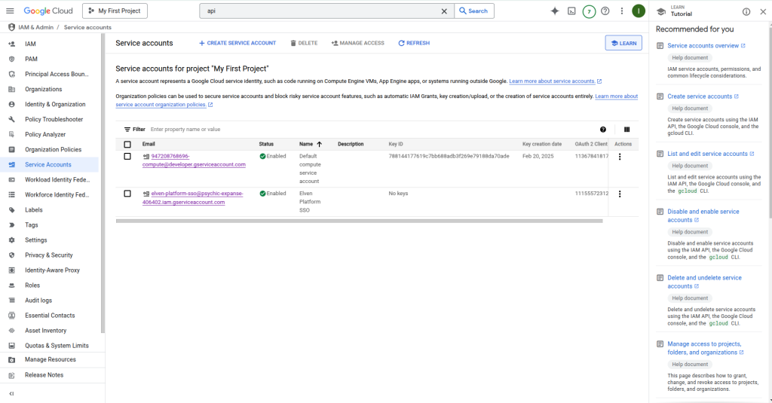Click the column display options icon
Screen dimensions: 772x403
(x=626, y=130)
